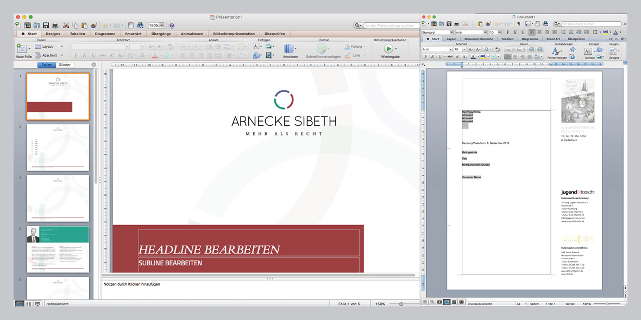Click the scissors Cut icon in PowerPoint
The width and height of the screenshot is (641, 320).
point(66,25)
